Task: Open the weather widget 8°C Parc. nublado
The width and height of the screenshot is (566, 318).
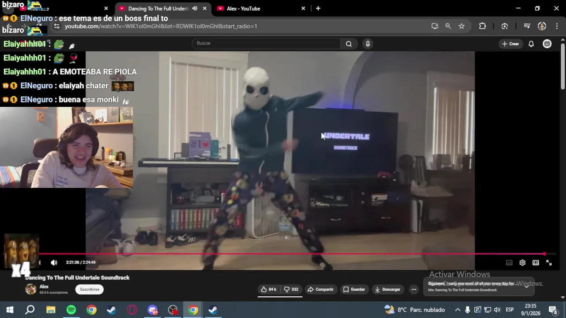Action: [415, 310]
